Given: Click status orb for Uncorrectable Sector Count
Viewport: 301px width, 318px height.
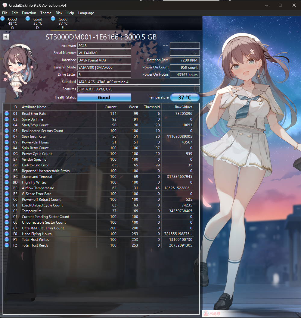Looking at the screenshot, I should [7, 222].
